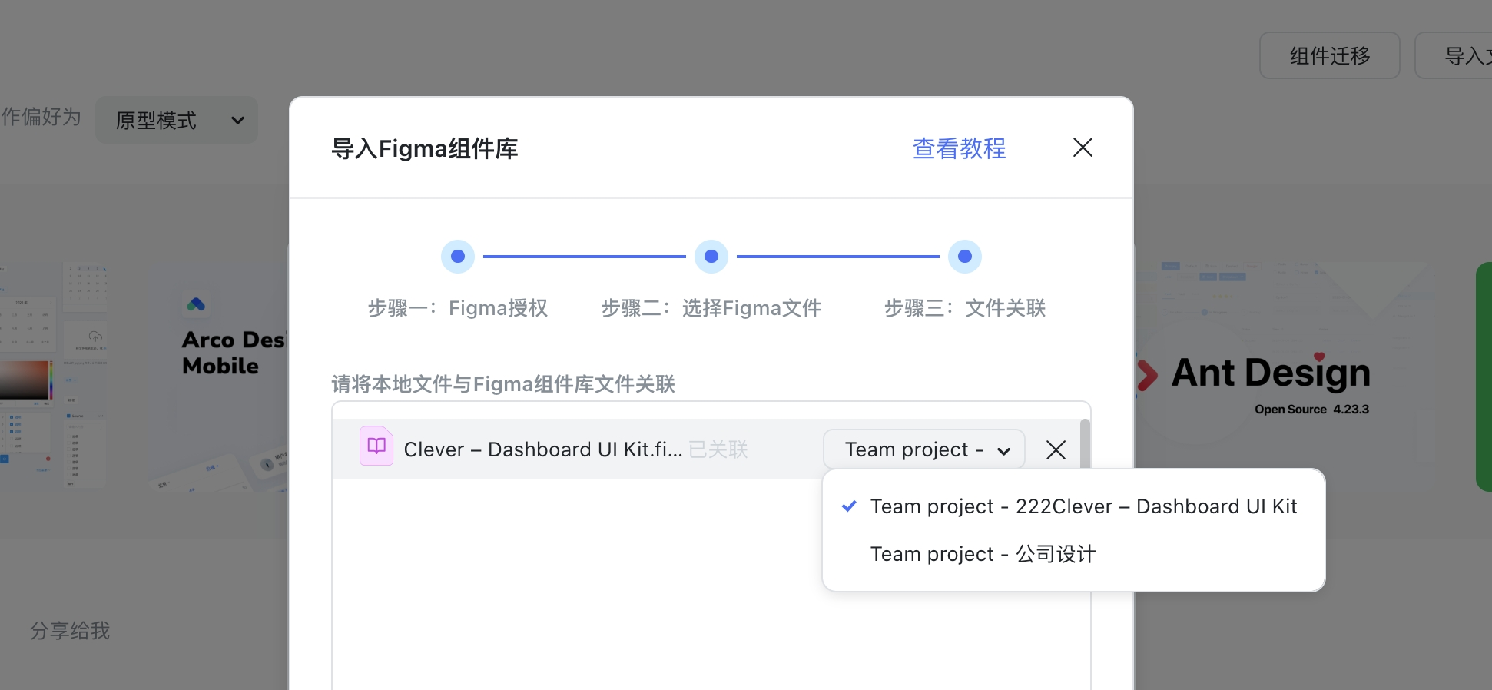Click the step three 文件关联 circle
The image size is (1492, 690).
coord(965,257)
